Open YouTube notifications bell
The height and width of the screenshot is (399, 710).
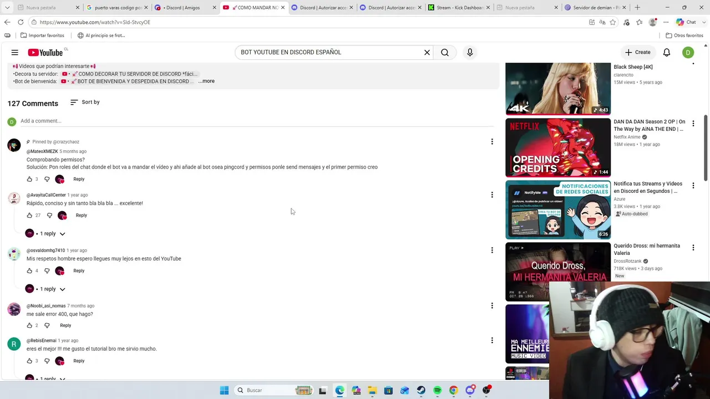click(x=667, y=53)
